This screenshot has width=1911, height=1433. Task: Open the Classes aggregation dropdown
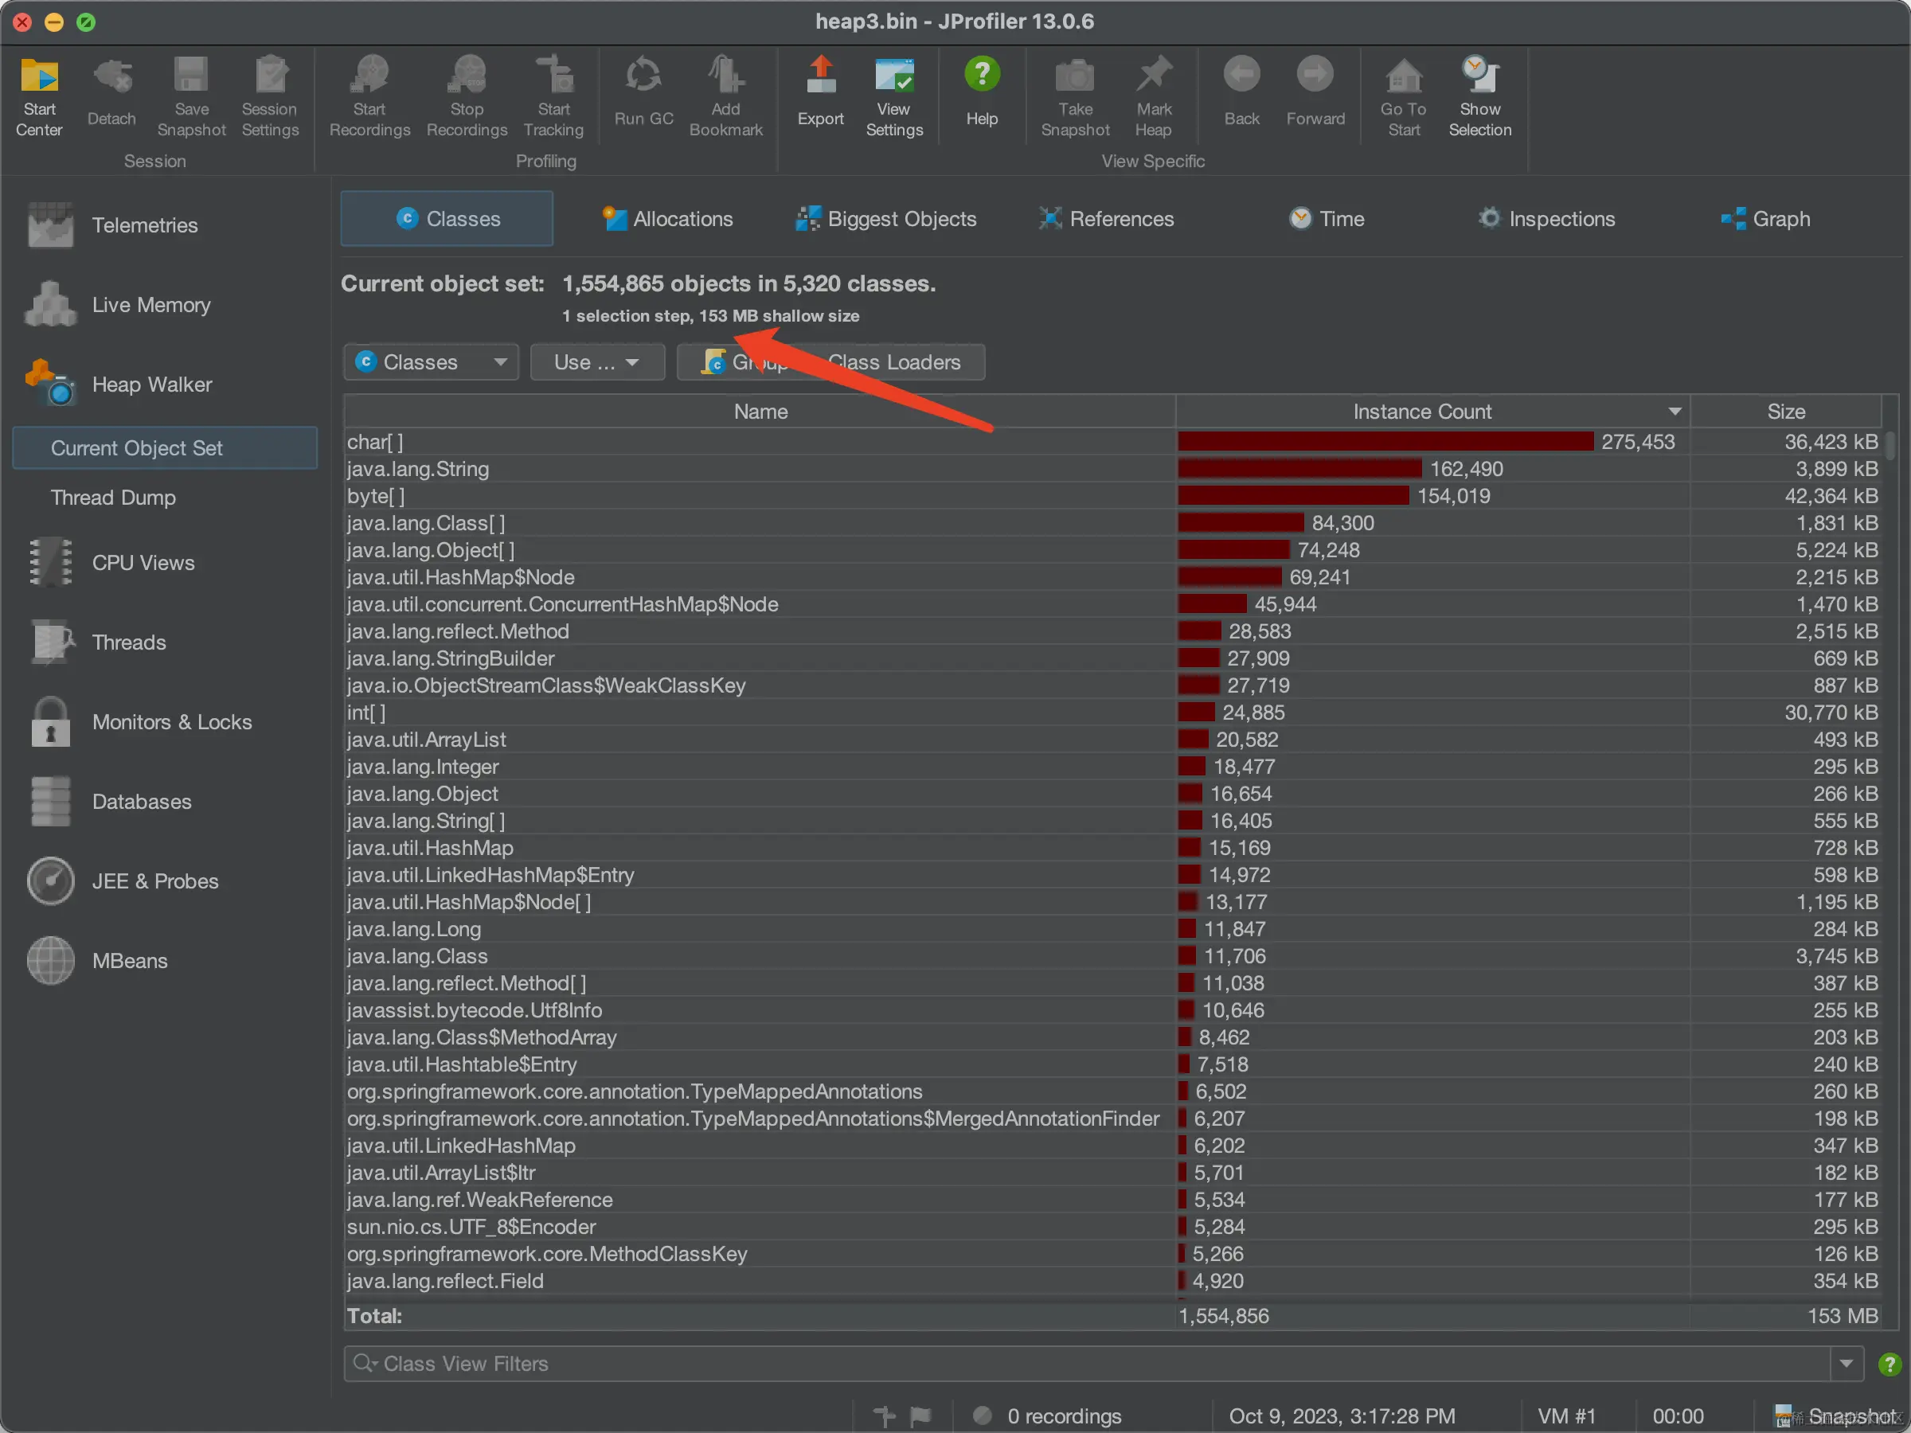click(x=430, y=362)
